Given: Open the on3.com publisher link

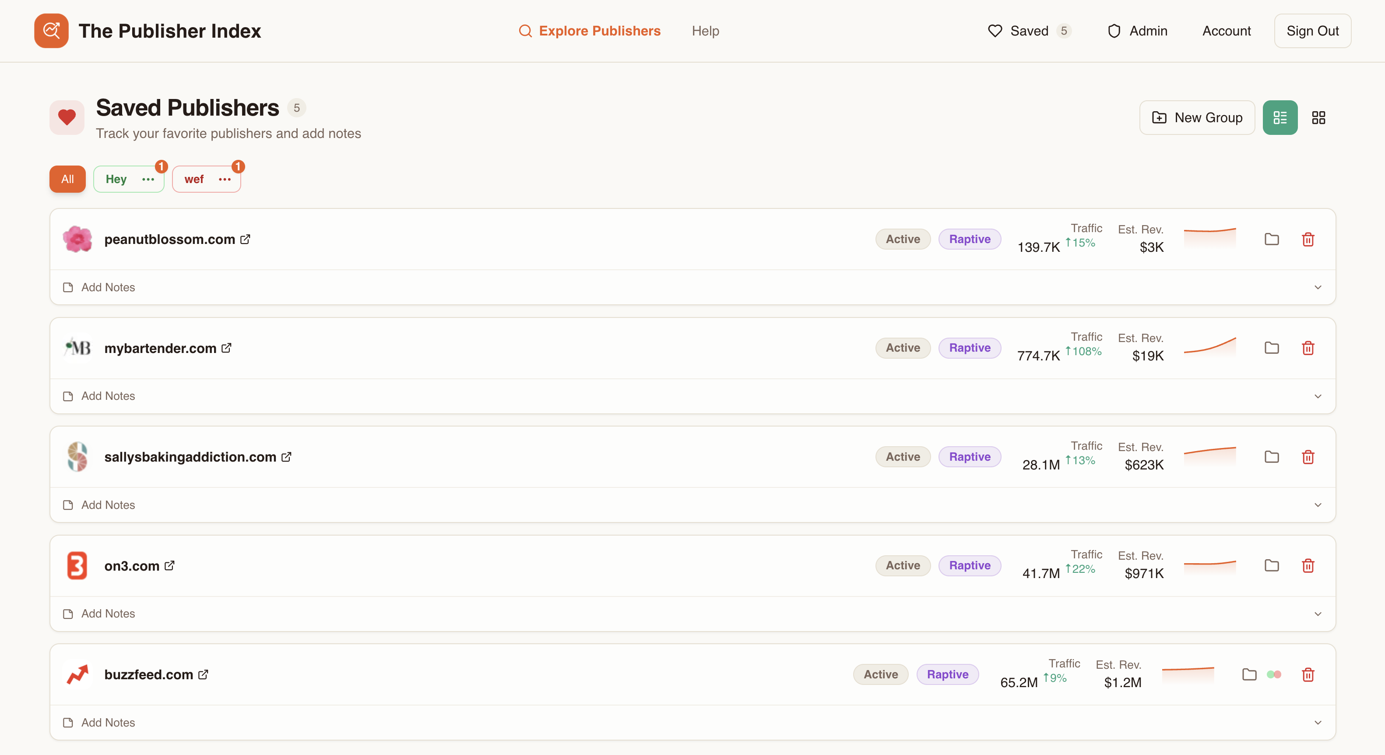Looking at the screenshot, I should click(132, 566).
